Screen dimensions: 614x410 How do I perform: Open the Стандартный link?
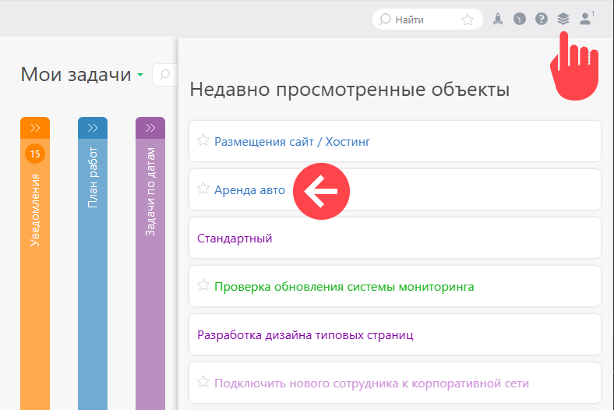pos(235,238)
